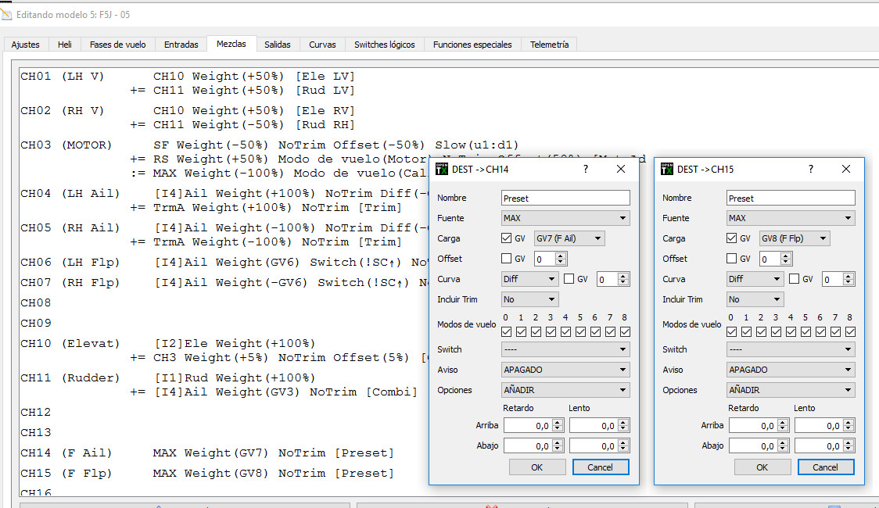Click the OpenTX icon in the CH14 dialog title bar
The height and width of the screenshot is (508, 879).
pyautogui.click(x=442, y=169)
